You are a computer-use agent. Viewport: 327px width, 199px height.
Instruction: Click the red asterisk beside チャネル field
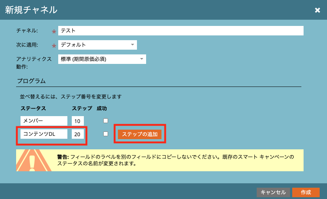pos(54,32)
